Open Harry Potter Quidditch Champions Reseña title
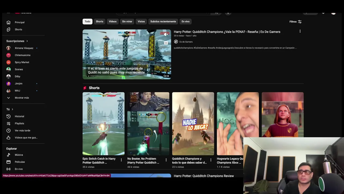This screenshot has height=194, width=344. [x=227, y=32]
